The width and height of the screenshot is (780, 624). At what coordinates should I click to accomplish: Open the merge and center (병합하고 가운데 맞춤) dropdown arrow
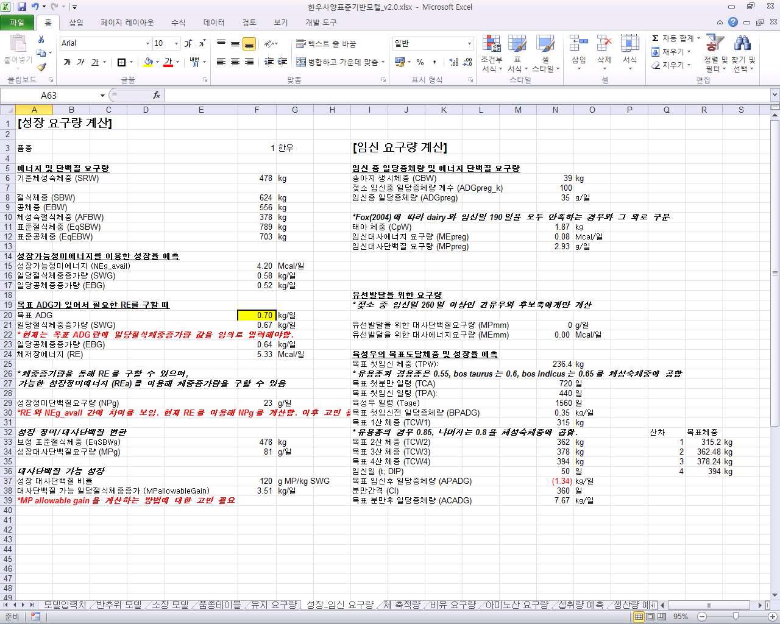tap(383, 62)
